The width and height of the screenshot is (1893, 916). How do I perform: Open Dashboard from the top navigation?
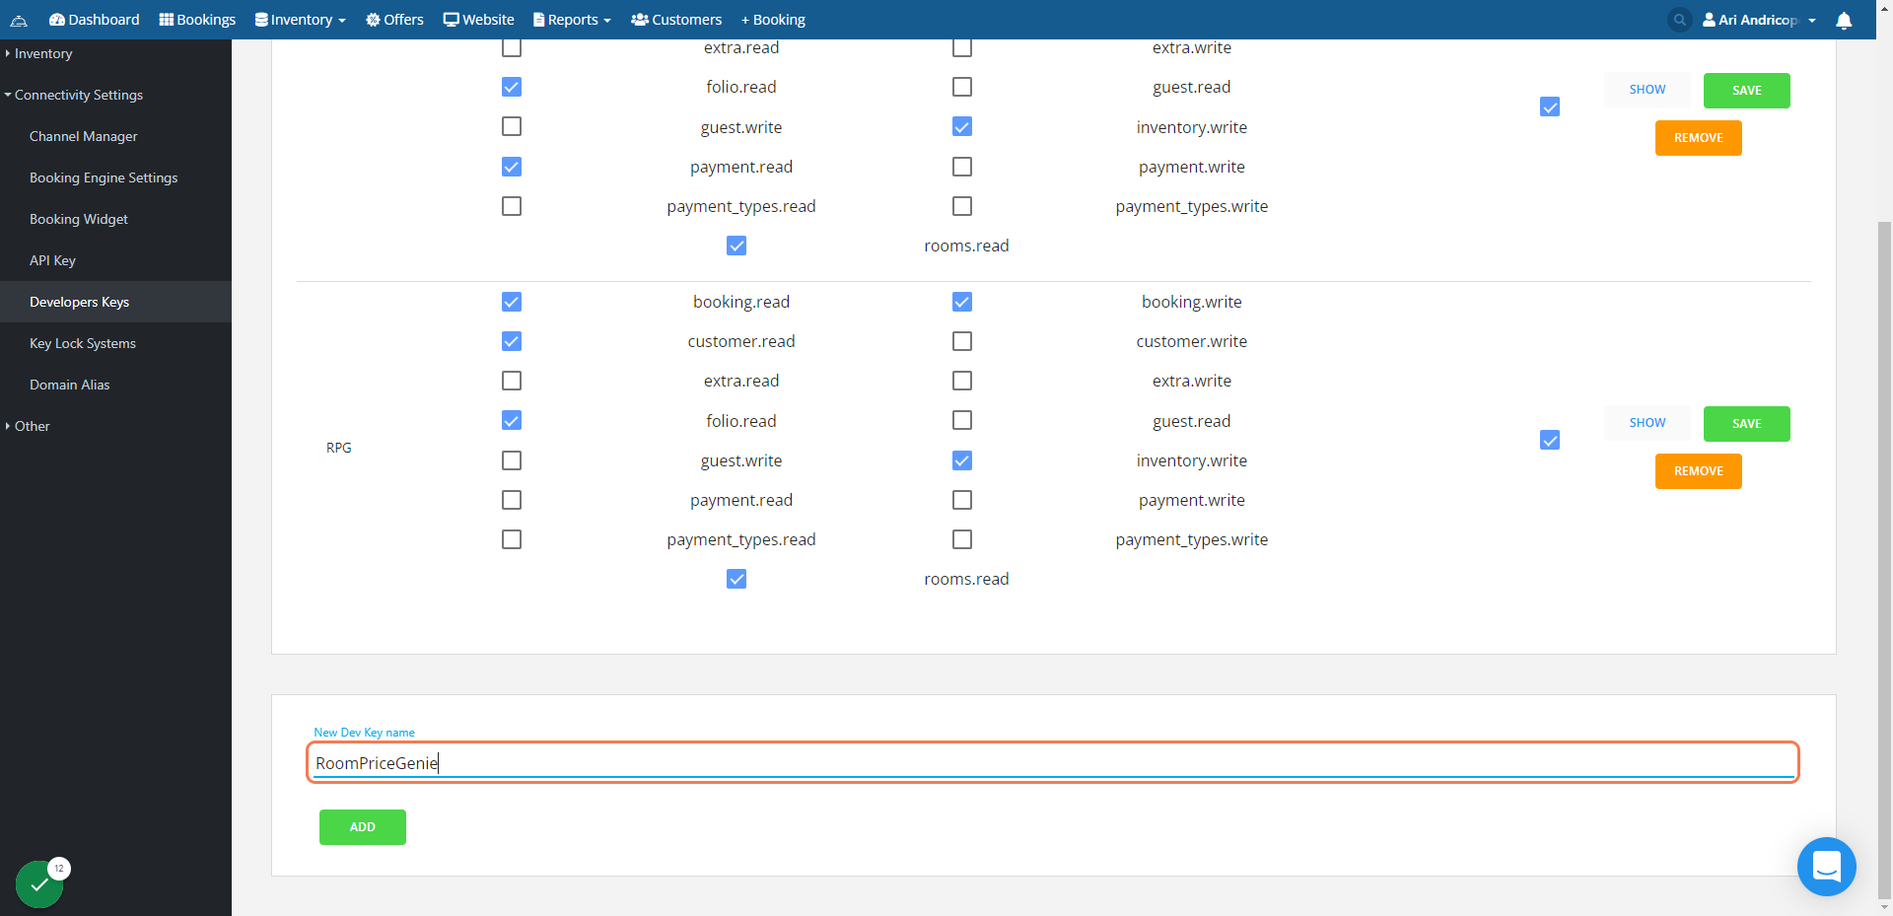click(x=95, y=20)
